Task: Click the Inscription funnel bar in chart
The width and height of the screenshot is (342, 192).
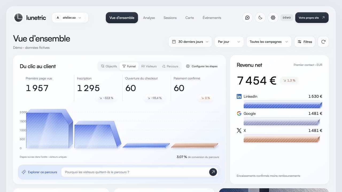Action: pos(97,134)
